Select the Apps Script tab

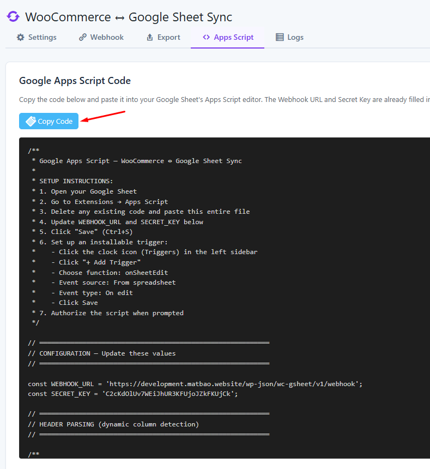tap(228, 38)
